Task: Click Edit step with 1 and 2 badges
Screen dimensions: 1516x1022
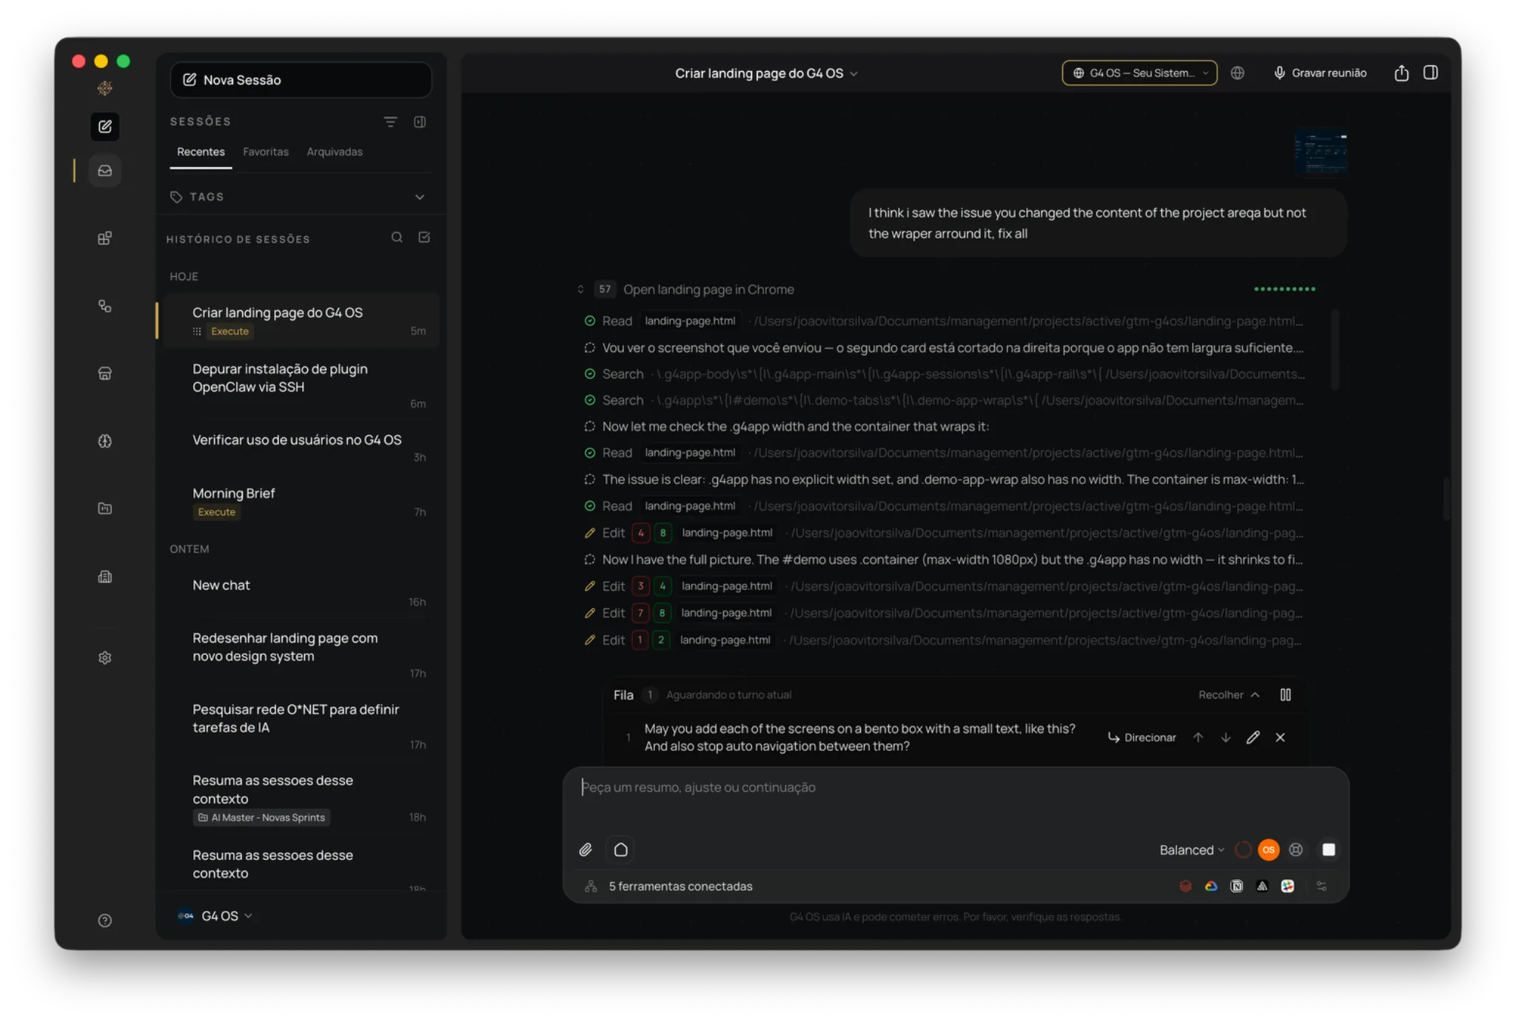Action: (944, 640)
